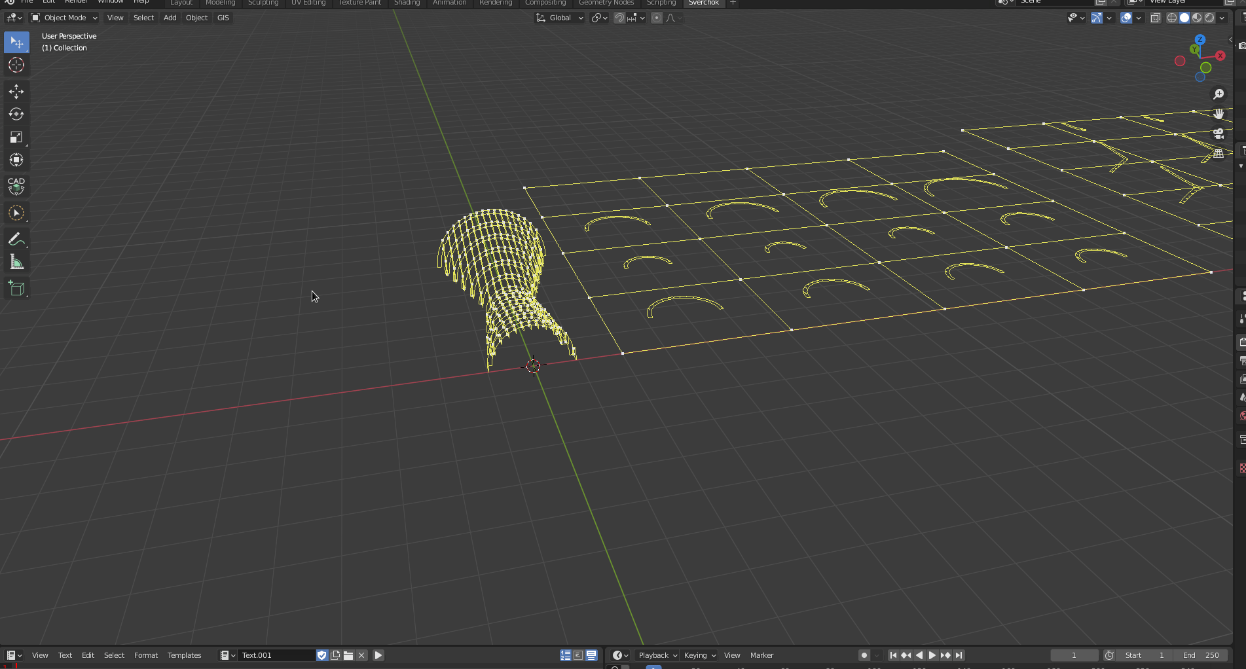This screenshot has width=1246, height=669.
Task: Play the animation forward
Action: 932,655
